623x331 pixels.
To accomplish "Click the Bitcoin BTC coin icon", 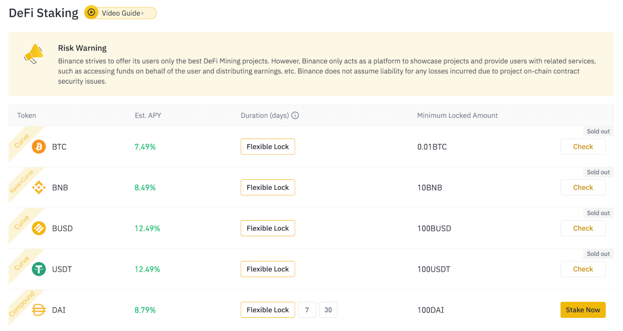I will pos(39,147).
